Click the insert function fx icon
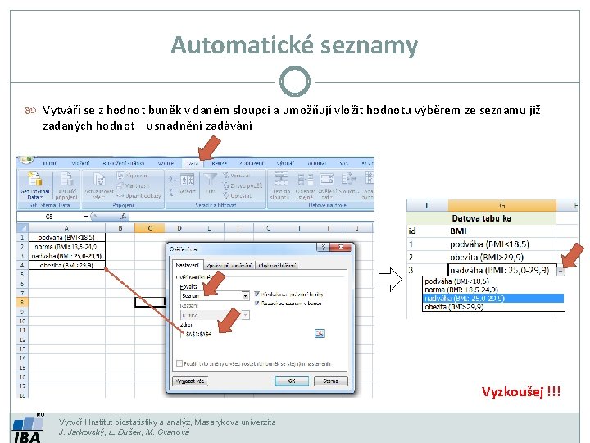This screenshot has height=443, width=590. [x=123, y=217]
